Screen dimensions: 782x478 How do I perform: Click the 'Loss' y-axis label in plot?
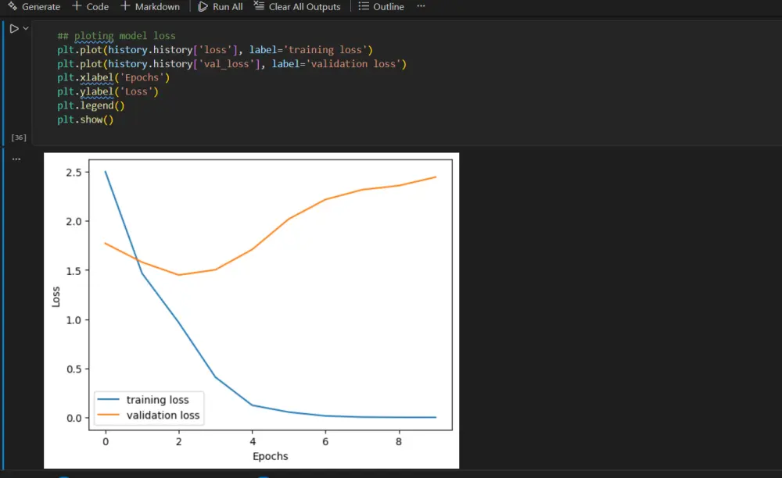(56, 297)
